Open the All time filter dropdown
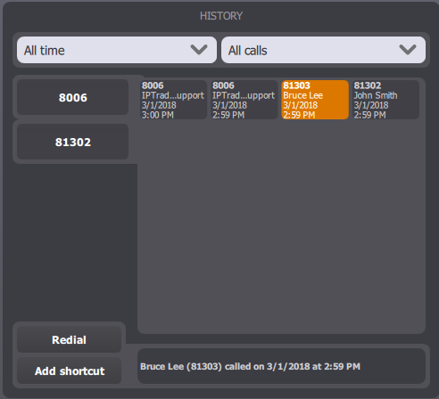 point(117,50)
